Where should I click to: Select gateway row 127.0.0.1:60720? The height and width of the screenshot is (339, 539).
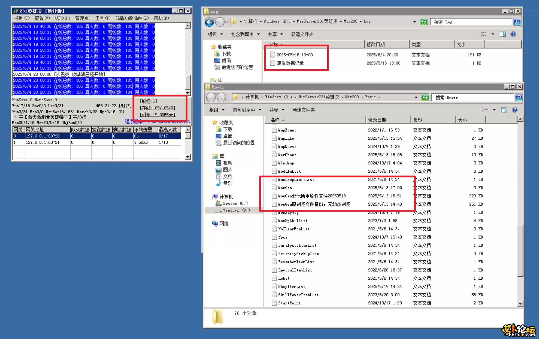[x=97, y=136]
